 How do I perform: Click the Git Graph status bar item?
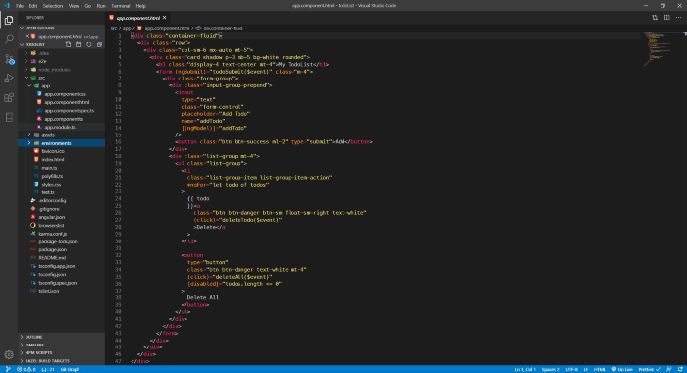point(70,369)
